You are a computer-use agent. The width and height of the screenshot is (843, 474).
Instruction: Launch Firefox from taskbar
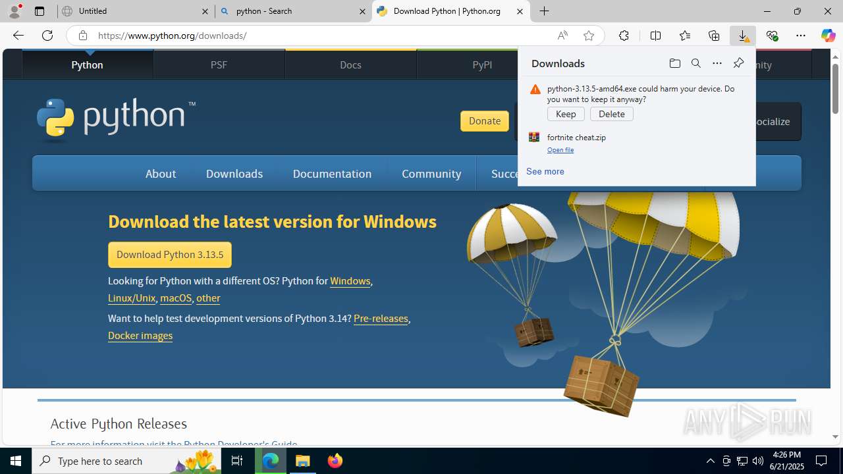click(x=335, y=461)
